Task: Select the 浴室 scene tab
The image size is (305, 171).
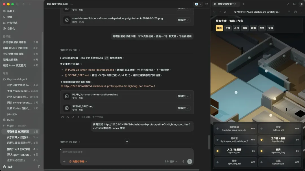Action: pos(245,28)
